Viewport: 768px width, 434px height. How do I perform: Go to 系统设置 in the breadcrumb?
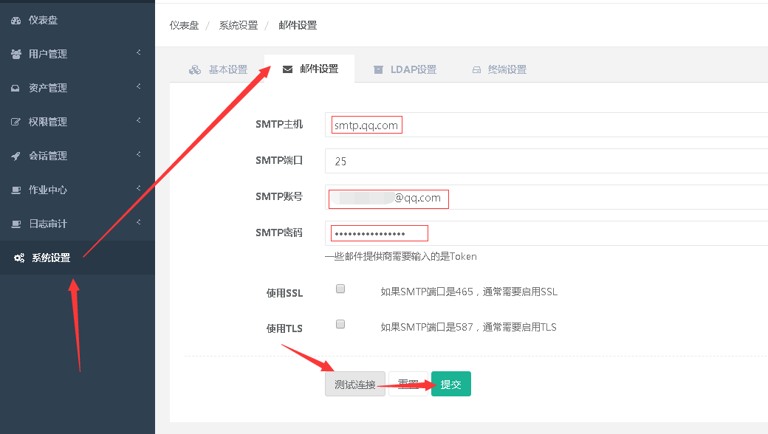point(239,25)
